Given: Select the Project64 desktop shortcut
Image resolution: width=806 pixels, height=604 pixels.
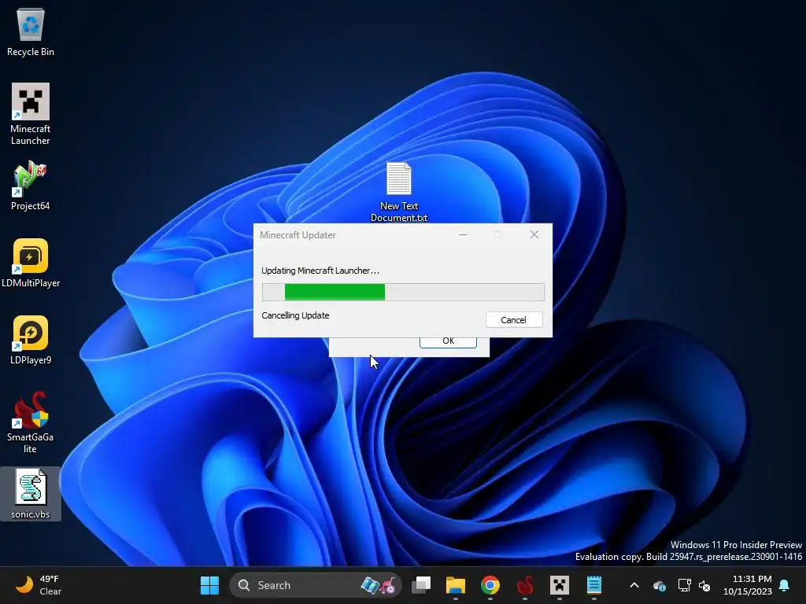Looking at the screenshot, I should click(x=31, y=186).
